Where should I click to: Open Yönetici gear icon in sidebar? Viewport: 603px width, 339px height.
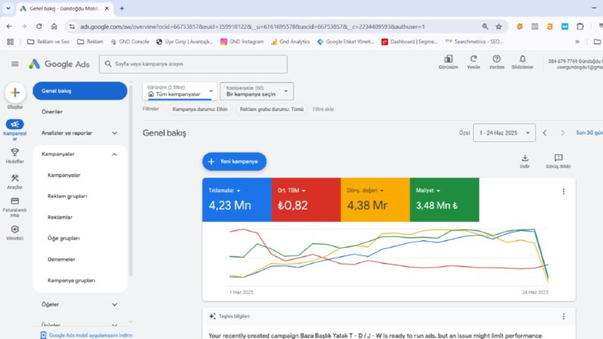[x=14, y=229]
